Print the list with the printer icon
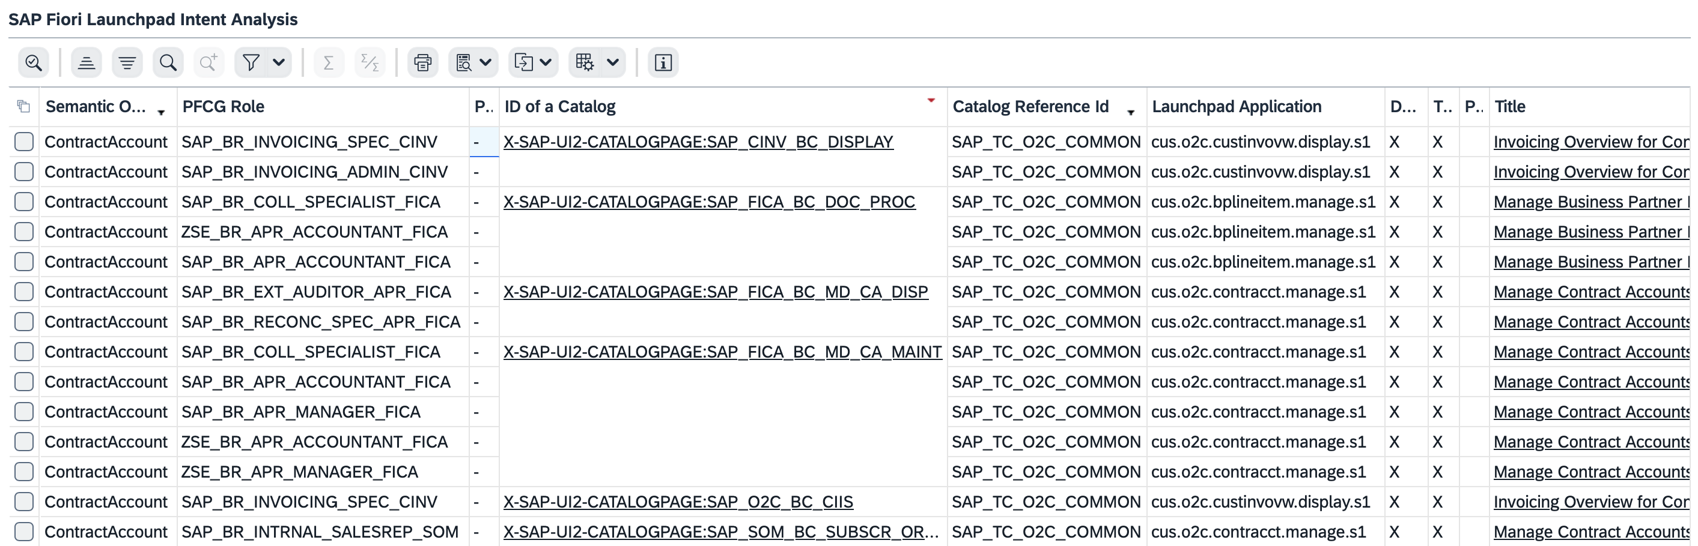1698x546 pixels. (x=422, y=62)
